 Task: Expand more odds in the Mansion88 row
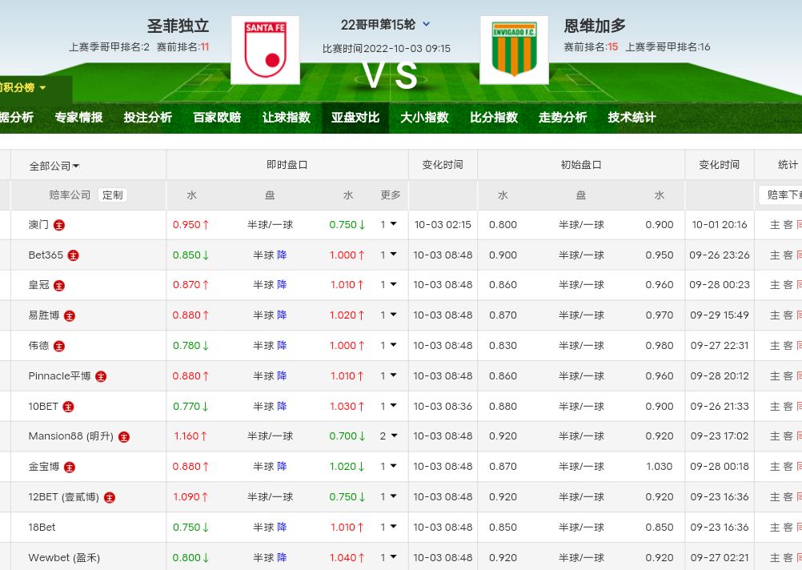pos(388,436)
